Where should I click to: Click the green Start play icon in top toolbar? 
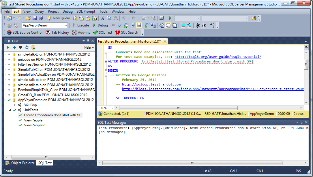(x=170, y=18)
